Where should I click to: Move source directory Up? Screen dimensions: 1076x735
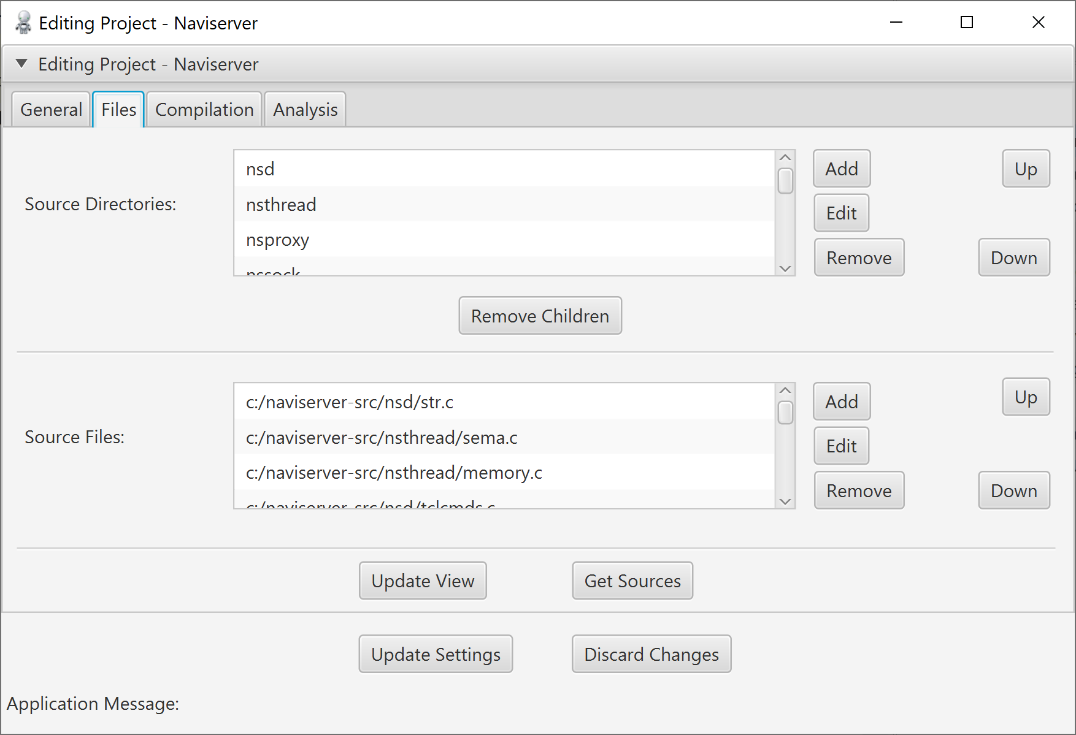click(x=1025, y=169)
